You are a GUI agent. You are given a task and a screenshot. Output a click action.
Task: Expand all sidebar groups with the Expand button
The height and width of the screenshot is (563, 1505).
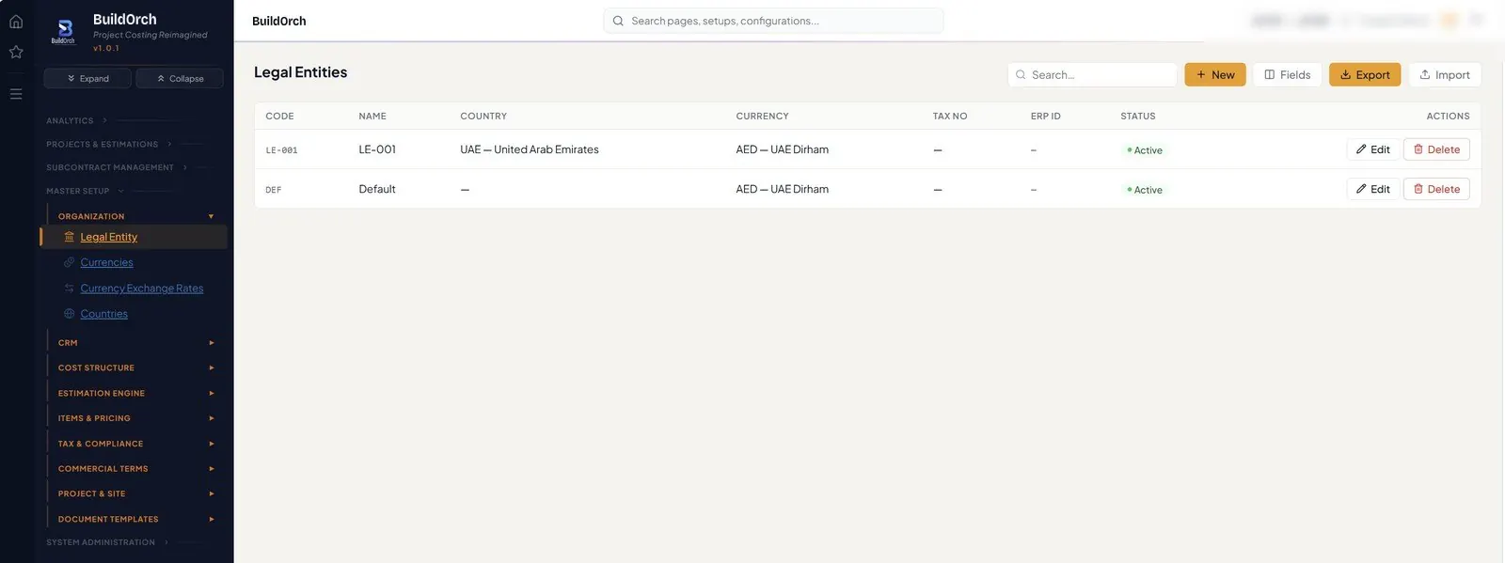coord(87,78)
